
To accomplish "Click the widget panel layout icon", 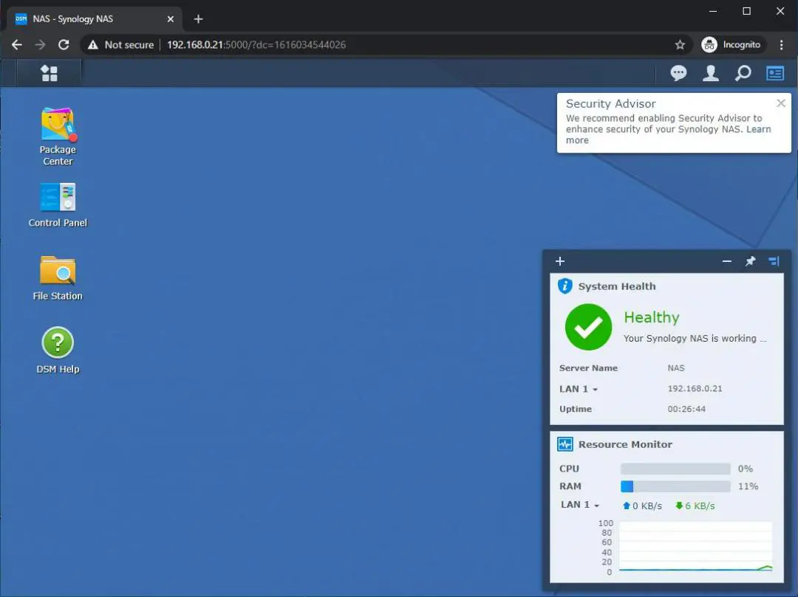I will [x=774, y=261].
